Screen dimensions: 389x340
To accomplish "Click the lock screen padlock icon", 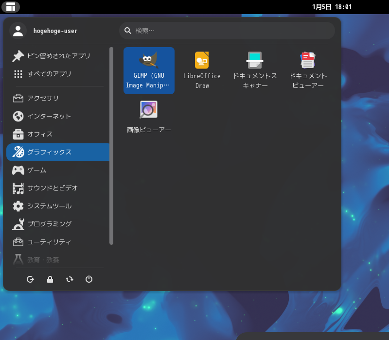I will [50, 279].
